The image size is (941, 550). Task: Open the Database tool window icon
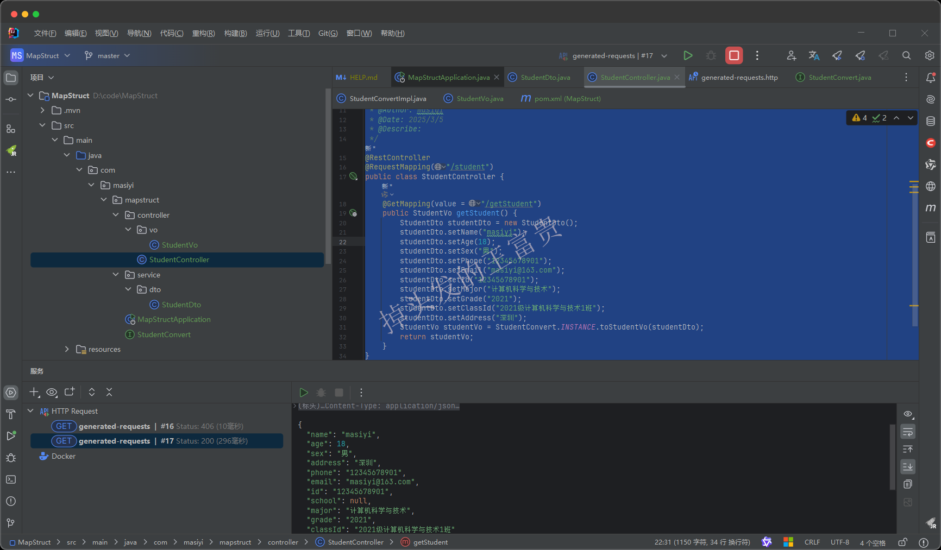coord(931,121)
